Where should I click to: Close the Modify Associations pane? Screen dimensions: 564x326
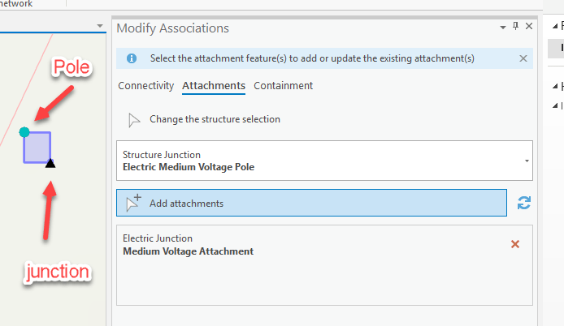click(x=529, y=27)
